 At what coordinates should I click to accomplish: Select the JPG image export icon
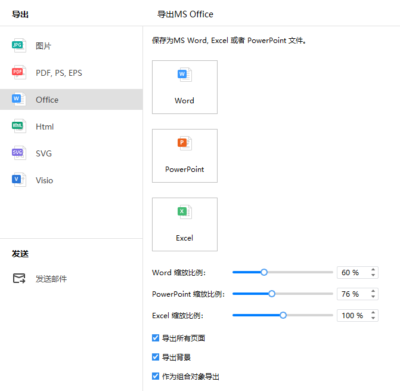click(x=19, y=45)
